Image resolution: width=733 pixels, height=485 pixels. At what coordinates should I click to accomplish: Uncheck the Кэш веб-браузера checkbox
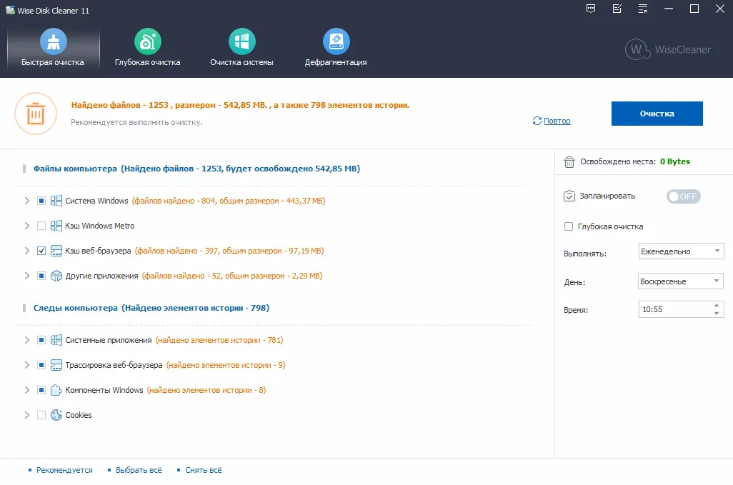point(41,251)
